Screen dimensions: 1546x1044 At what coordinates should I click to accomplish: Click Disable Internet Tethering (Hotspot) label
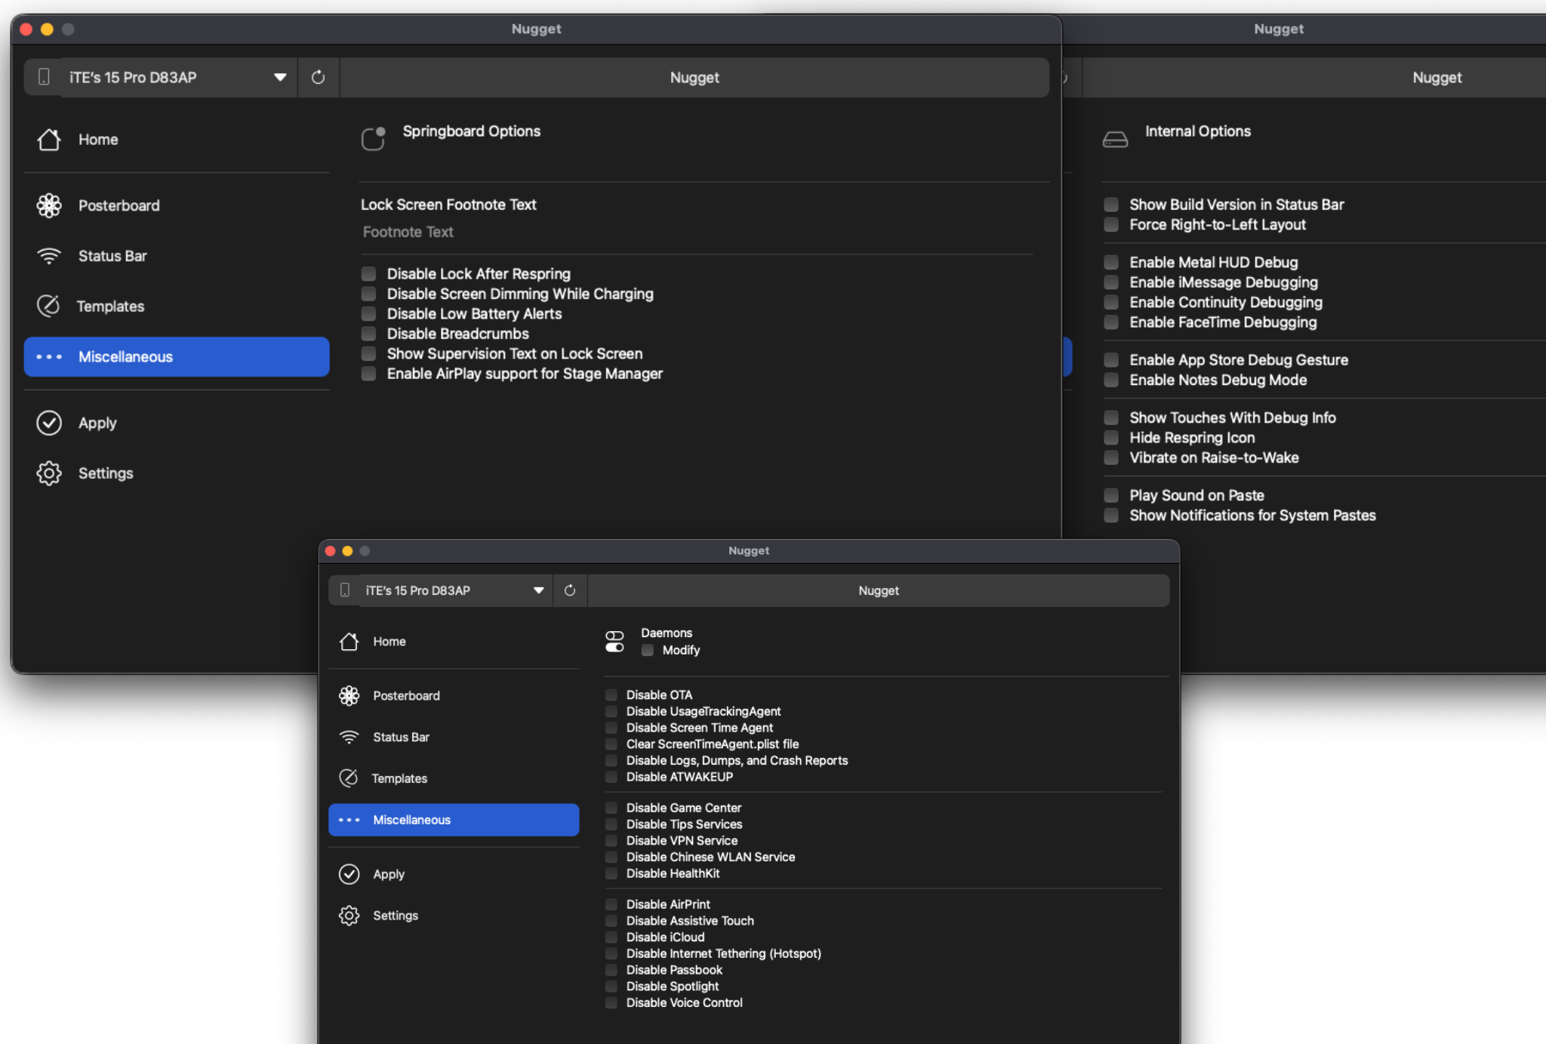point(723,954)
